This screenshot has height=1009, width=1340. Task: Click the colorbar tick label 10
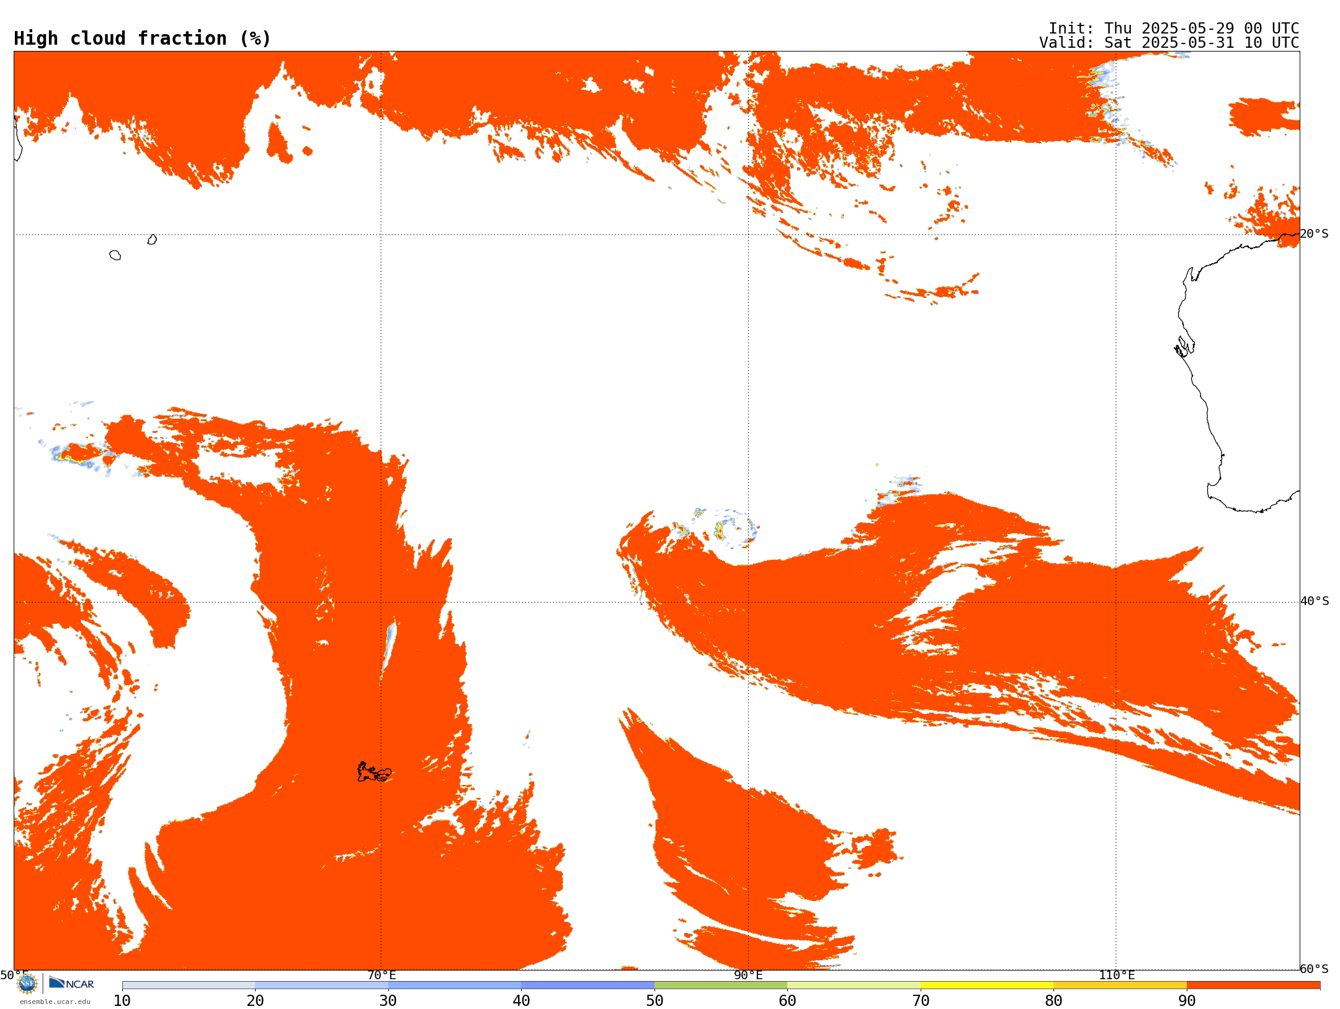pyautogui.click(x=122, y=1001)
